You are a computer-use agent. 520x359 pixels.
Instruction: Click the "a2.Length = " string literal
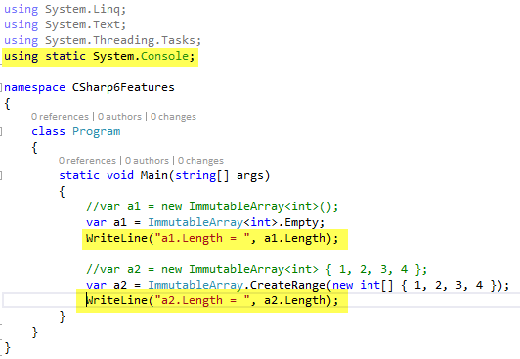click(202, 300)
